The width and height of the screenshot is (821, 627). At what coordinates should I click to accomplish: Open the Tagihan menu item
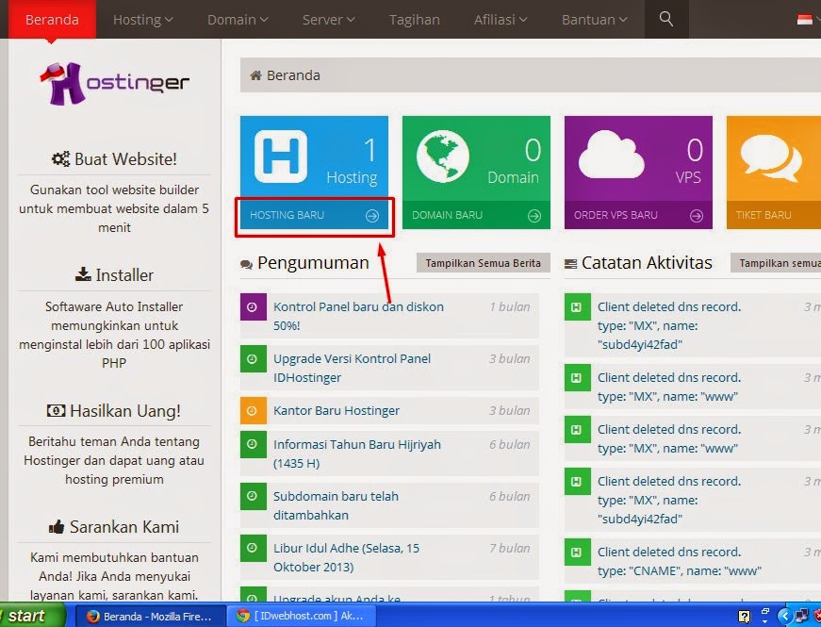tap(414, 20)
